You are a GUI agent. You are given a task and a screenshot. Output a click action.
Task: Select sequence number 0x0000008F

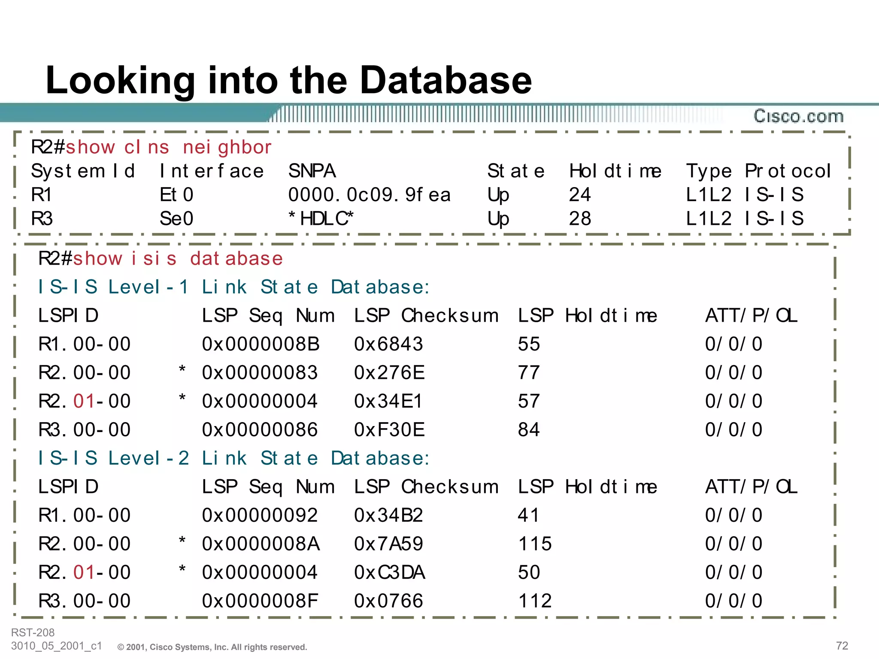[x=260, y=601]
